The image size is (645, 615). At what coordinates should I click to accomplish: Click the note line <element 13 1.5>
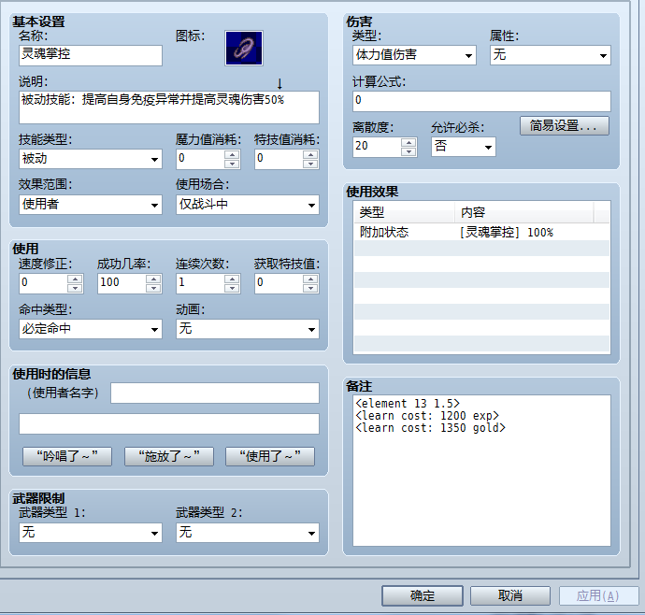click(408, 404)
